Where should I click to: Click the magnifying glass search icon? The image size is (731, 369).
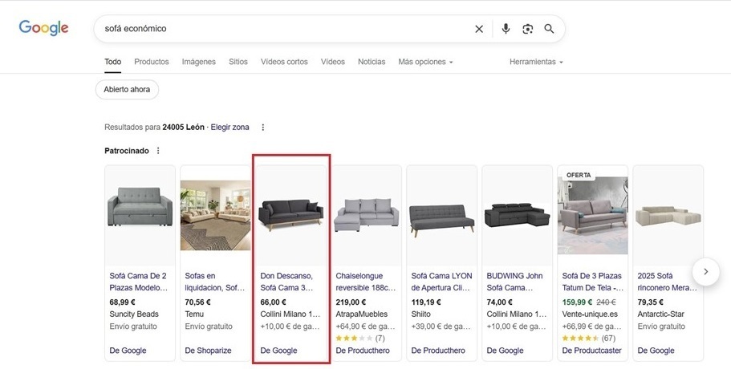click(x=550, y=29)
